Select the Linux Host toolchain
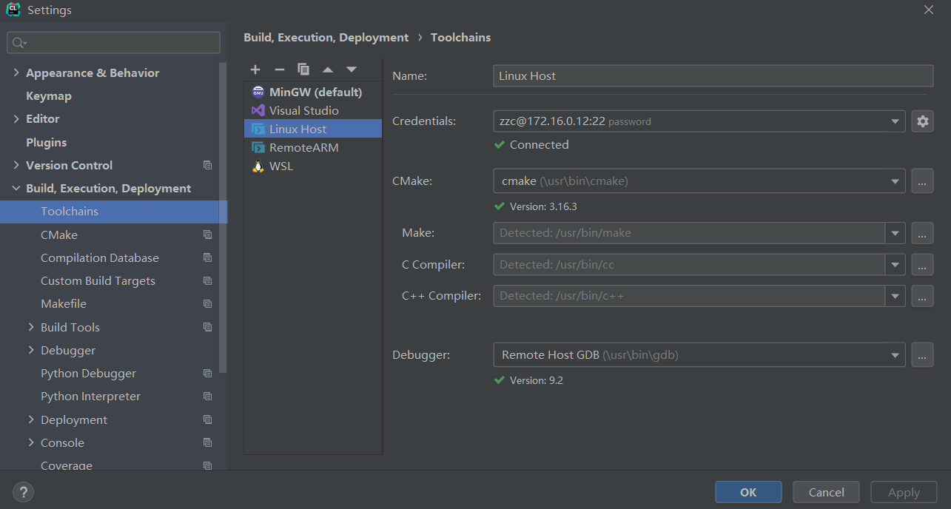951x509 pixels. (x=313, y=129)
